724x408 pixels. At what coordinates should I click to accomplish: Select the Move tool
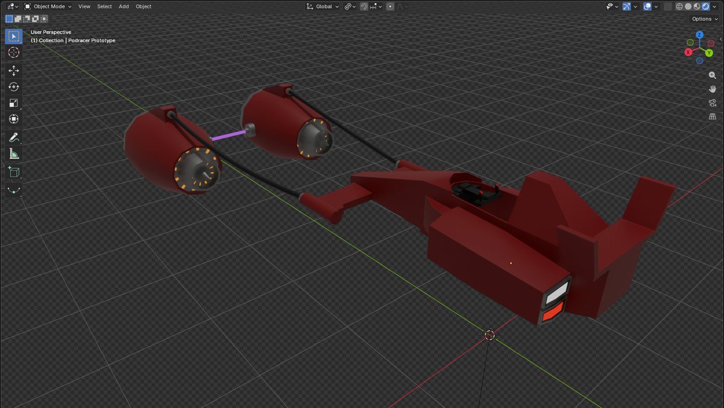pos(13,71)
